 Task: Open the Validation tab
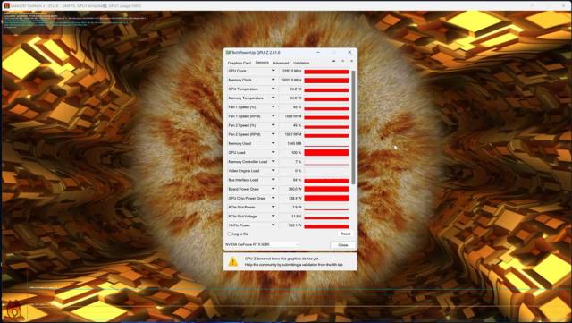tap(301, 63)
